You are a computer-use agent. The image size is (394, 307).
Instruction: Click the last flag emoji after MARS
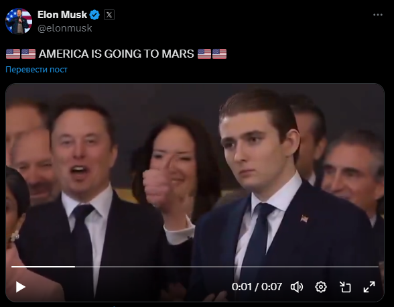pos(219,54)
